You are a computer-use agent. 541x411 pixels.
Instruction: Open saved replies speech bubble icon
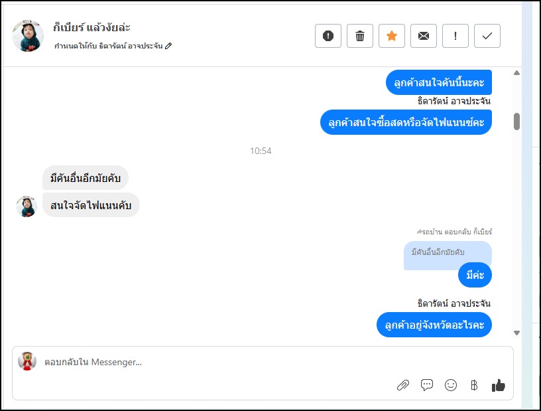(x=427, y=385)
